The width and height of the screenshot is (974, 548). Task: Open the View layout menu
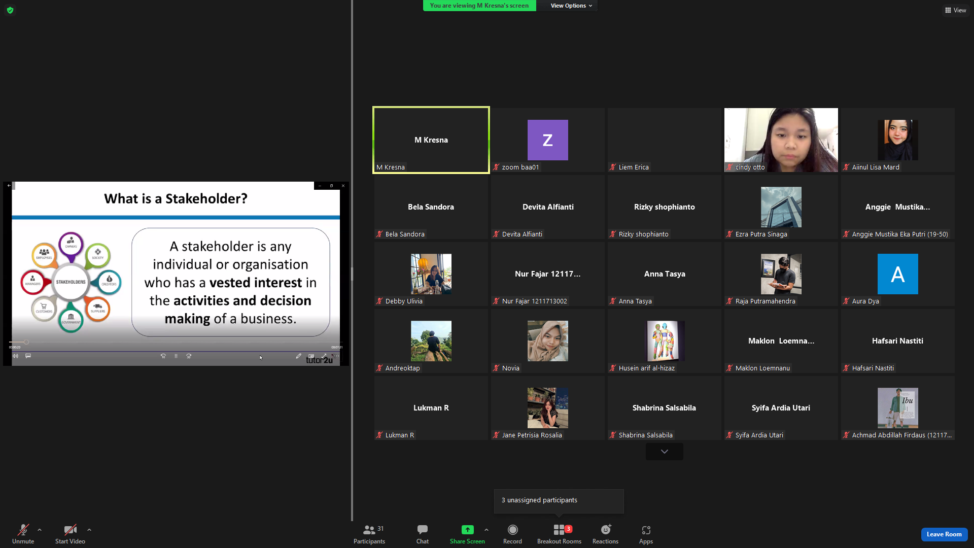(x=955, y=10)
